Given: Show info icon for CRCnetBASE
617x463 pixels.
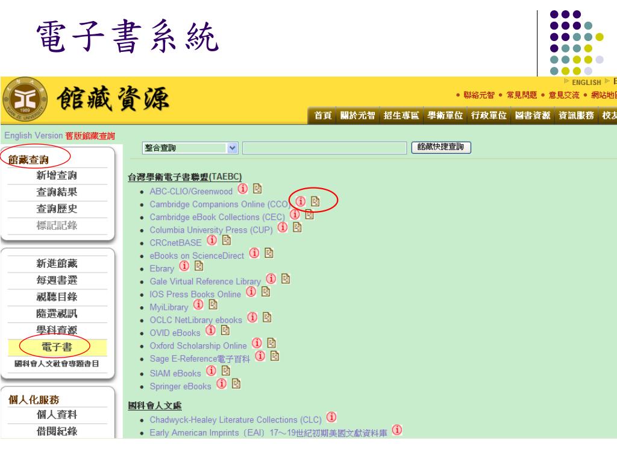Looking at the screenshot, I should click(211, 240).
